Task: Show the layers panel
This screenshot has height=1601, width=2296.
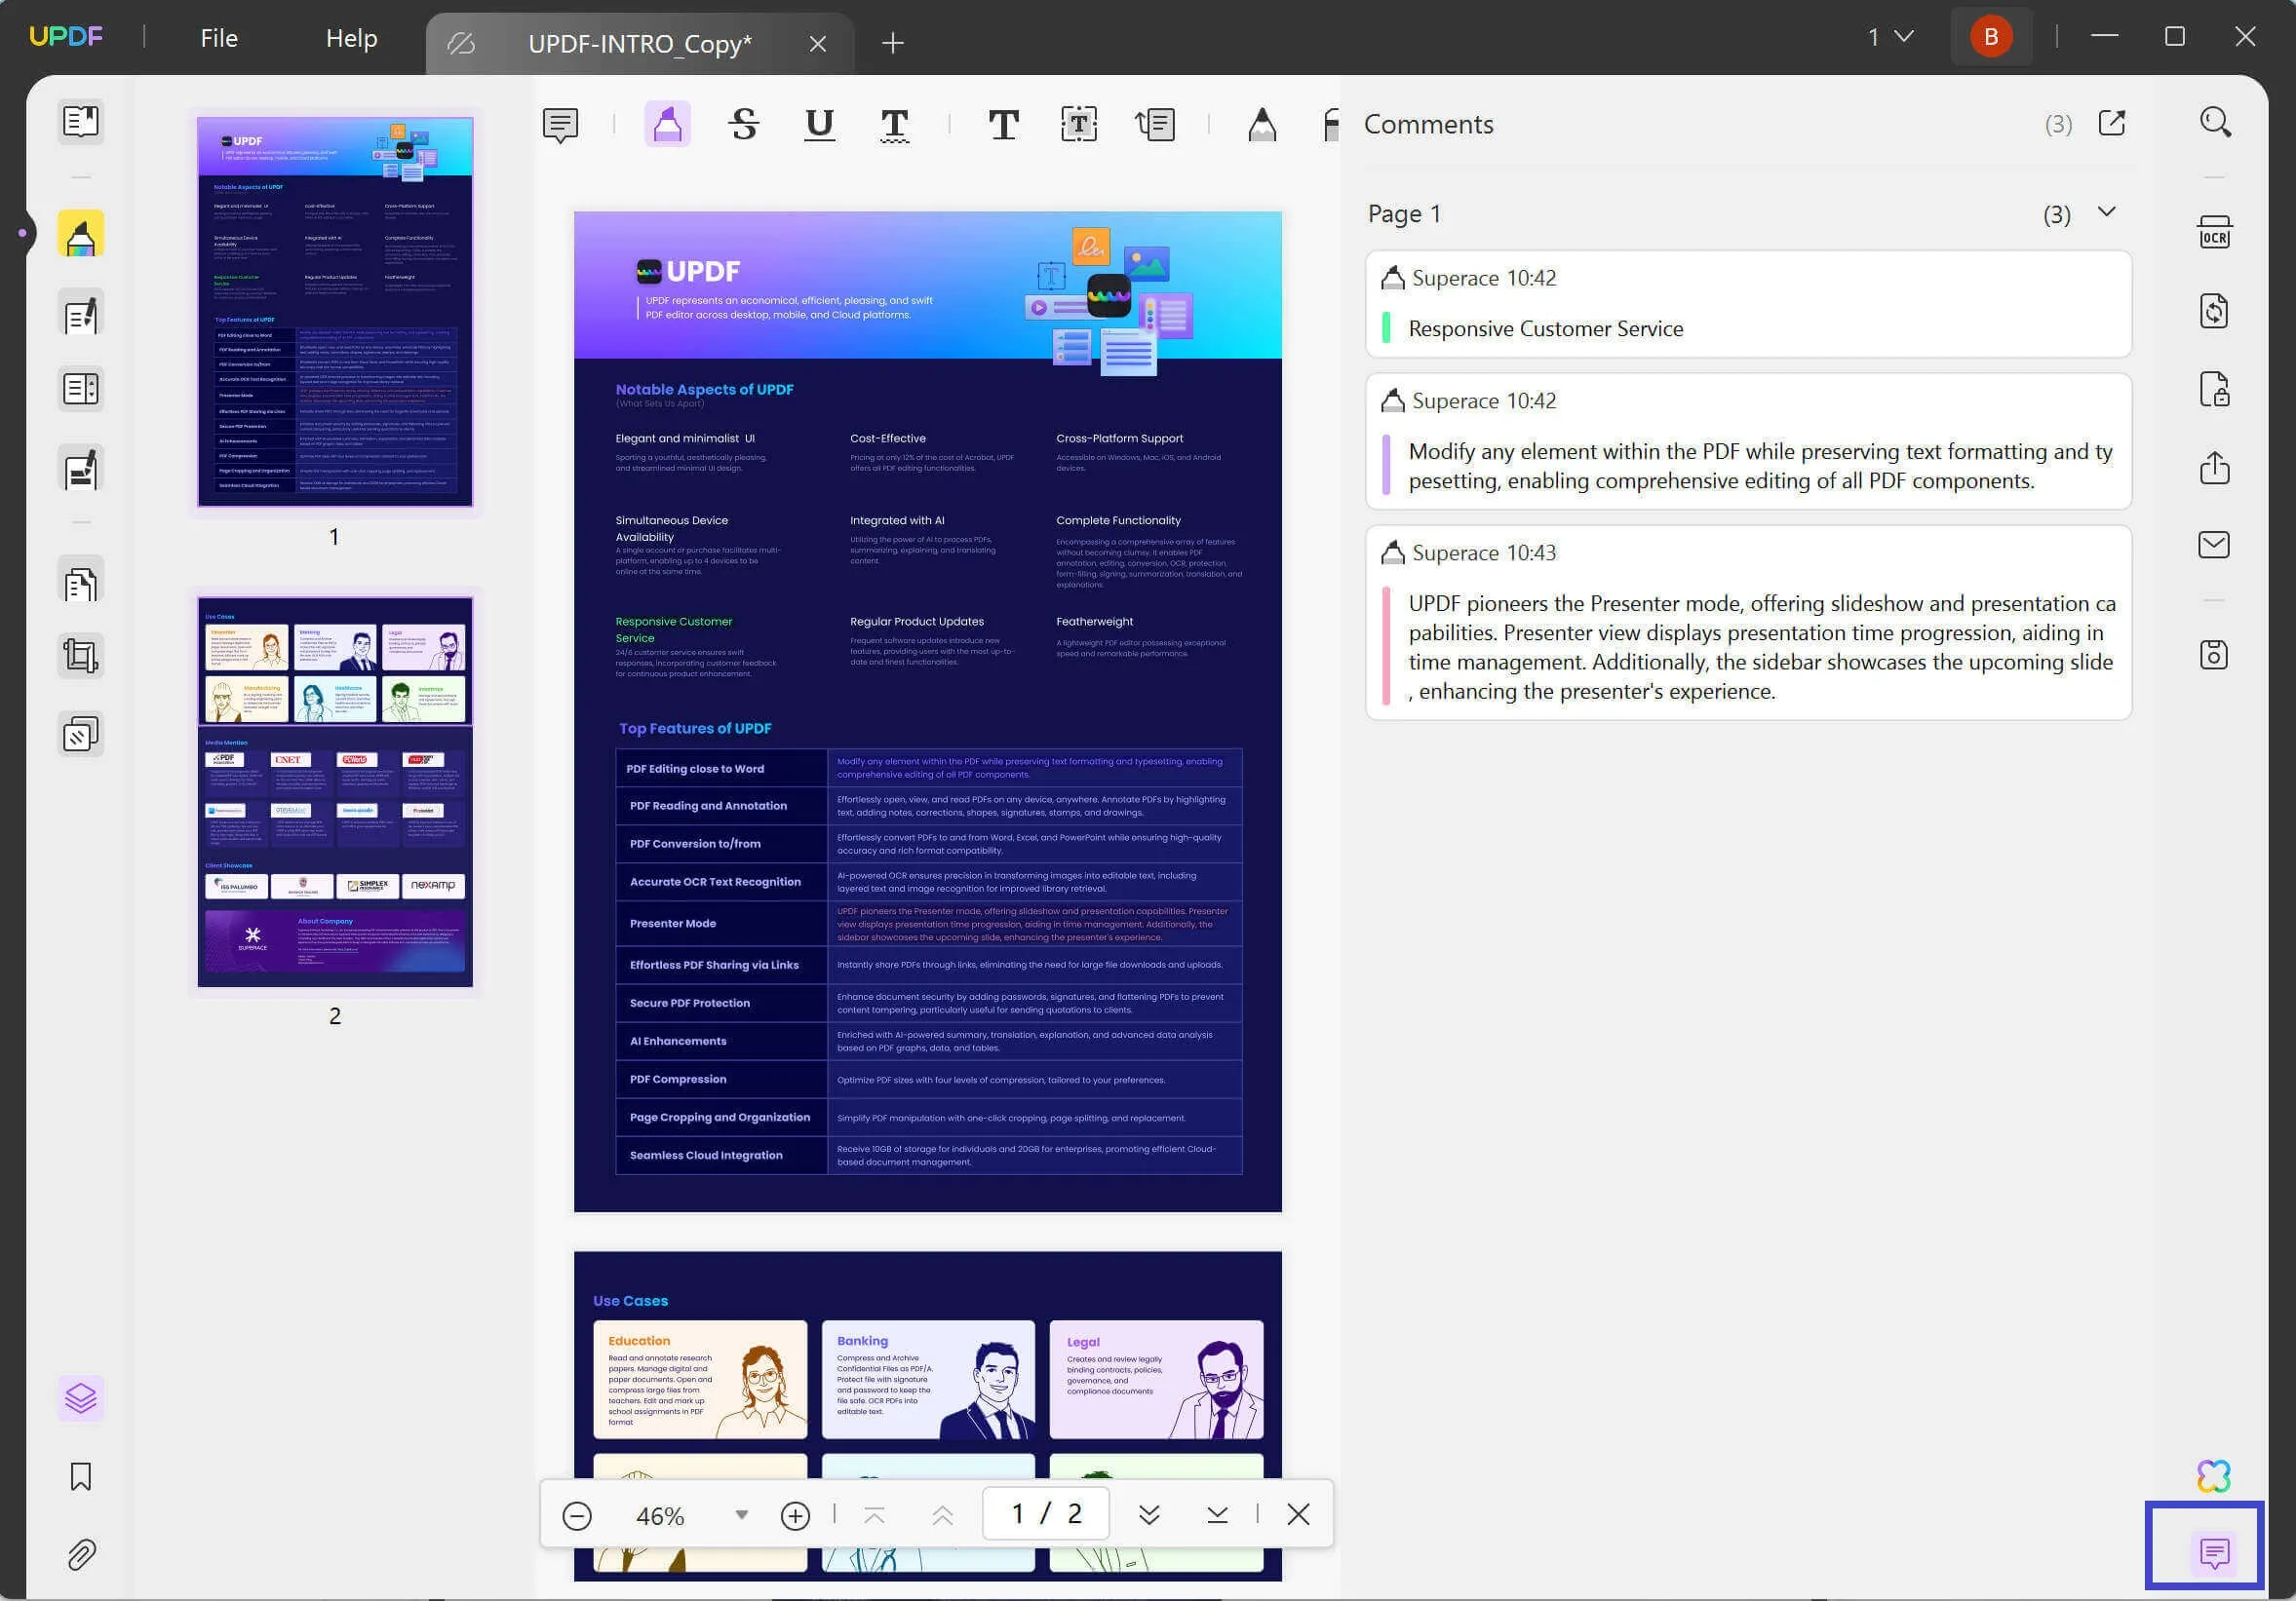Action: [x=81, y=1398]
